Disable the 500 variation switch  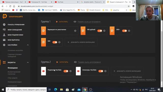55,42
